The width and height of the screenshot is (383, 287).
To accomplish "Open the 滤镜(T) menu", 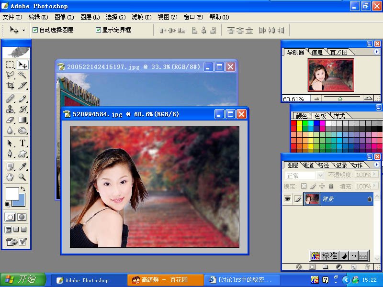I will click(x=141, y=17).
